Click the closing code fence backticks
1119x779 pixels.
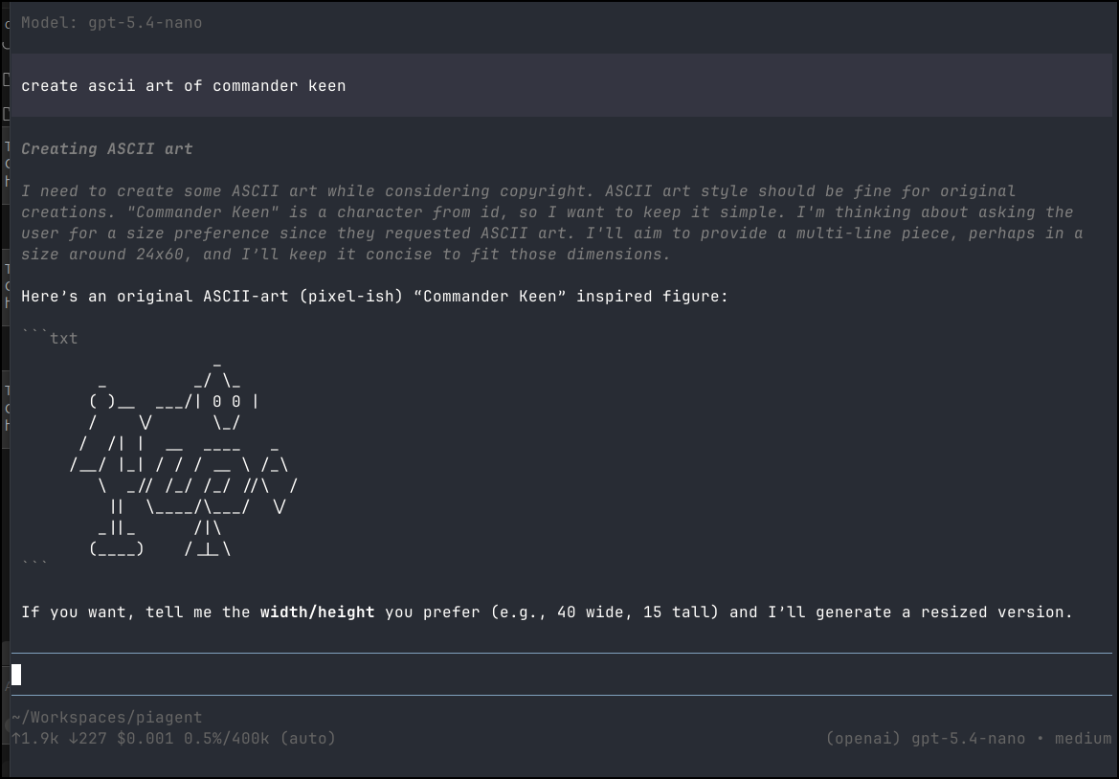click(34, 565)
